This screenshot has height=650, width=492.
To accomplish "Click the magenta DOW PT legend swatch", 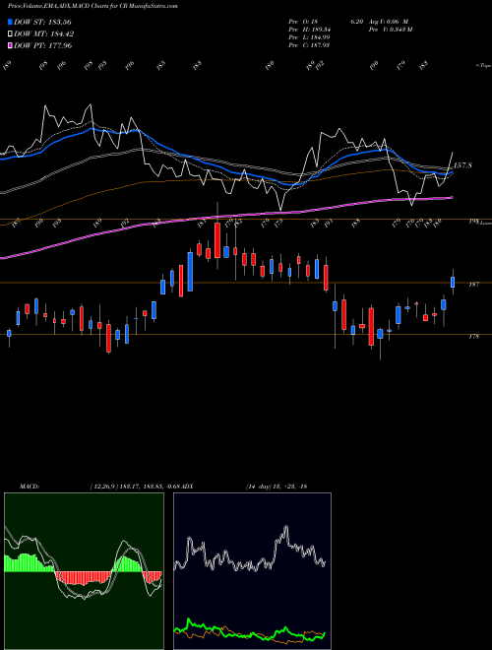I will tap(11, 45).
